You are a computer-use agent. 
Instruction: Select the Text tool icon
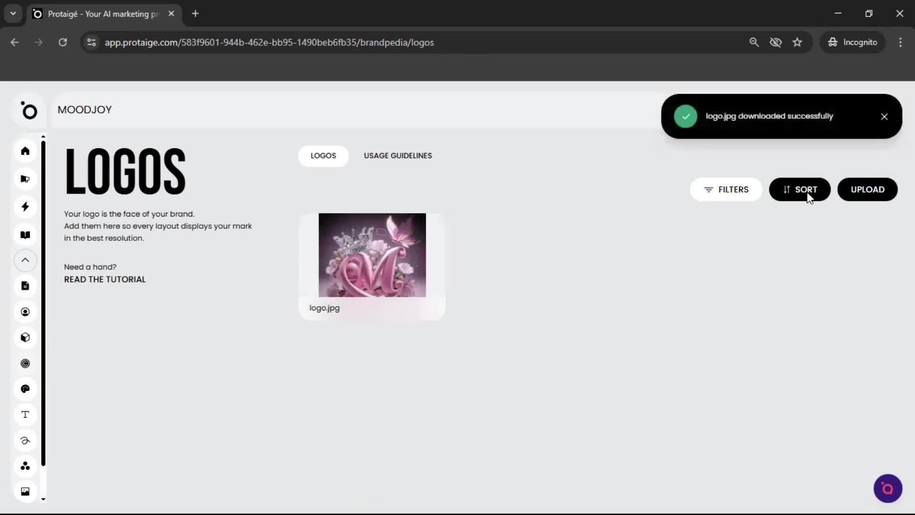pos(25,414)
